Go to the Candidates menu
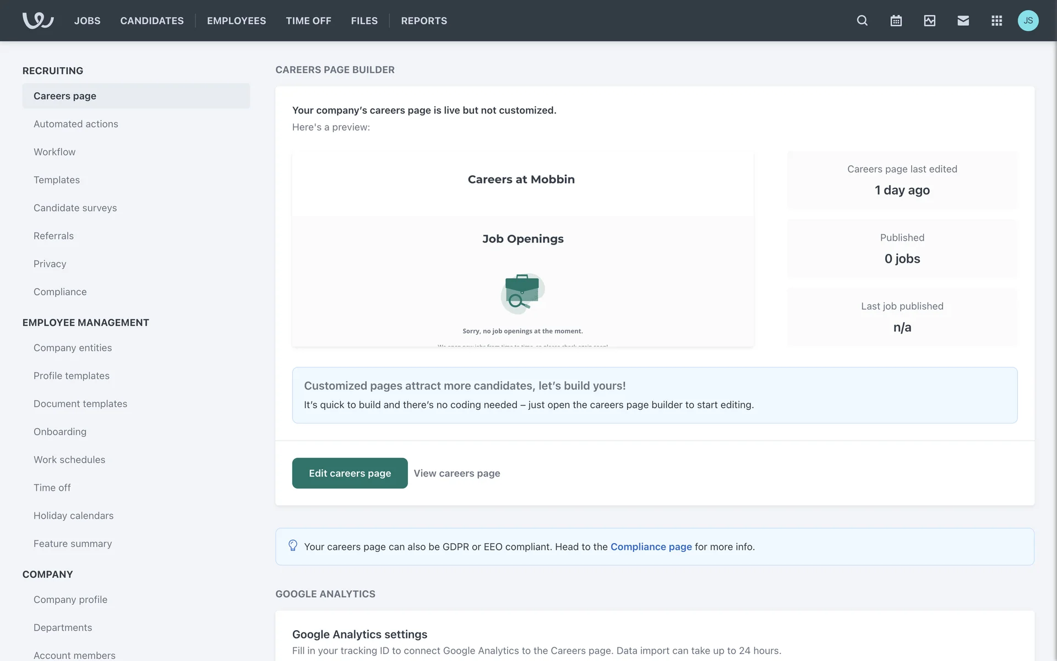Image resolution: width=1057 pixels, height=661 pixels. [152, 20]
